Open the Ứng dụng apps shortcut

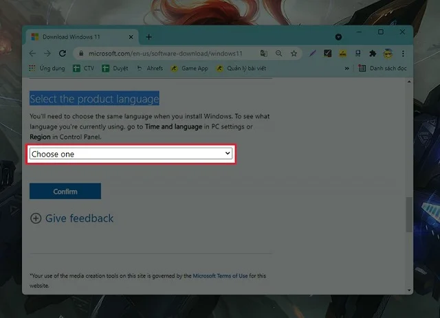tap(47, 68)
